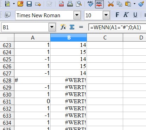Expand the font name dropdown list
The width and height of the screenshot is (146, 130).
click(x=77, y=15)
